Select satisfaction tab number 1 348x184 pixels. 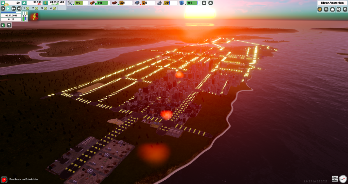point(26,8)
